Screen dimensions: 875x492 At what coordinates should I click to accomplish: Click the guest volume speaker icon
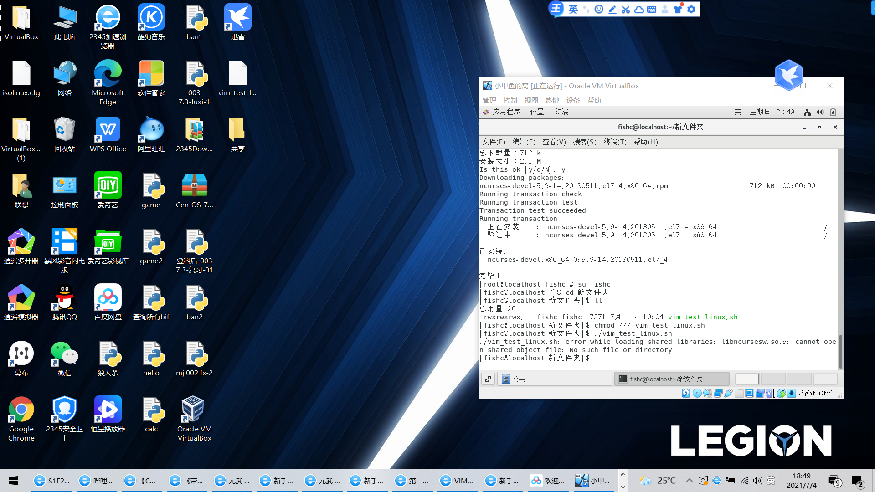[820, 112]
